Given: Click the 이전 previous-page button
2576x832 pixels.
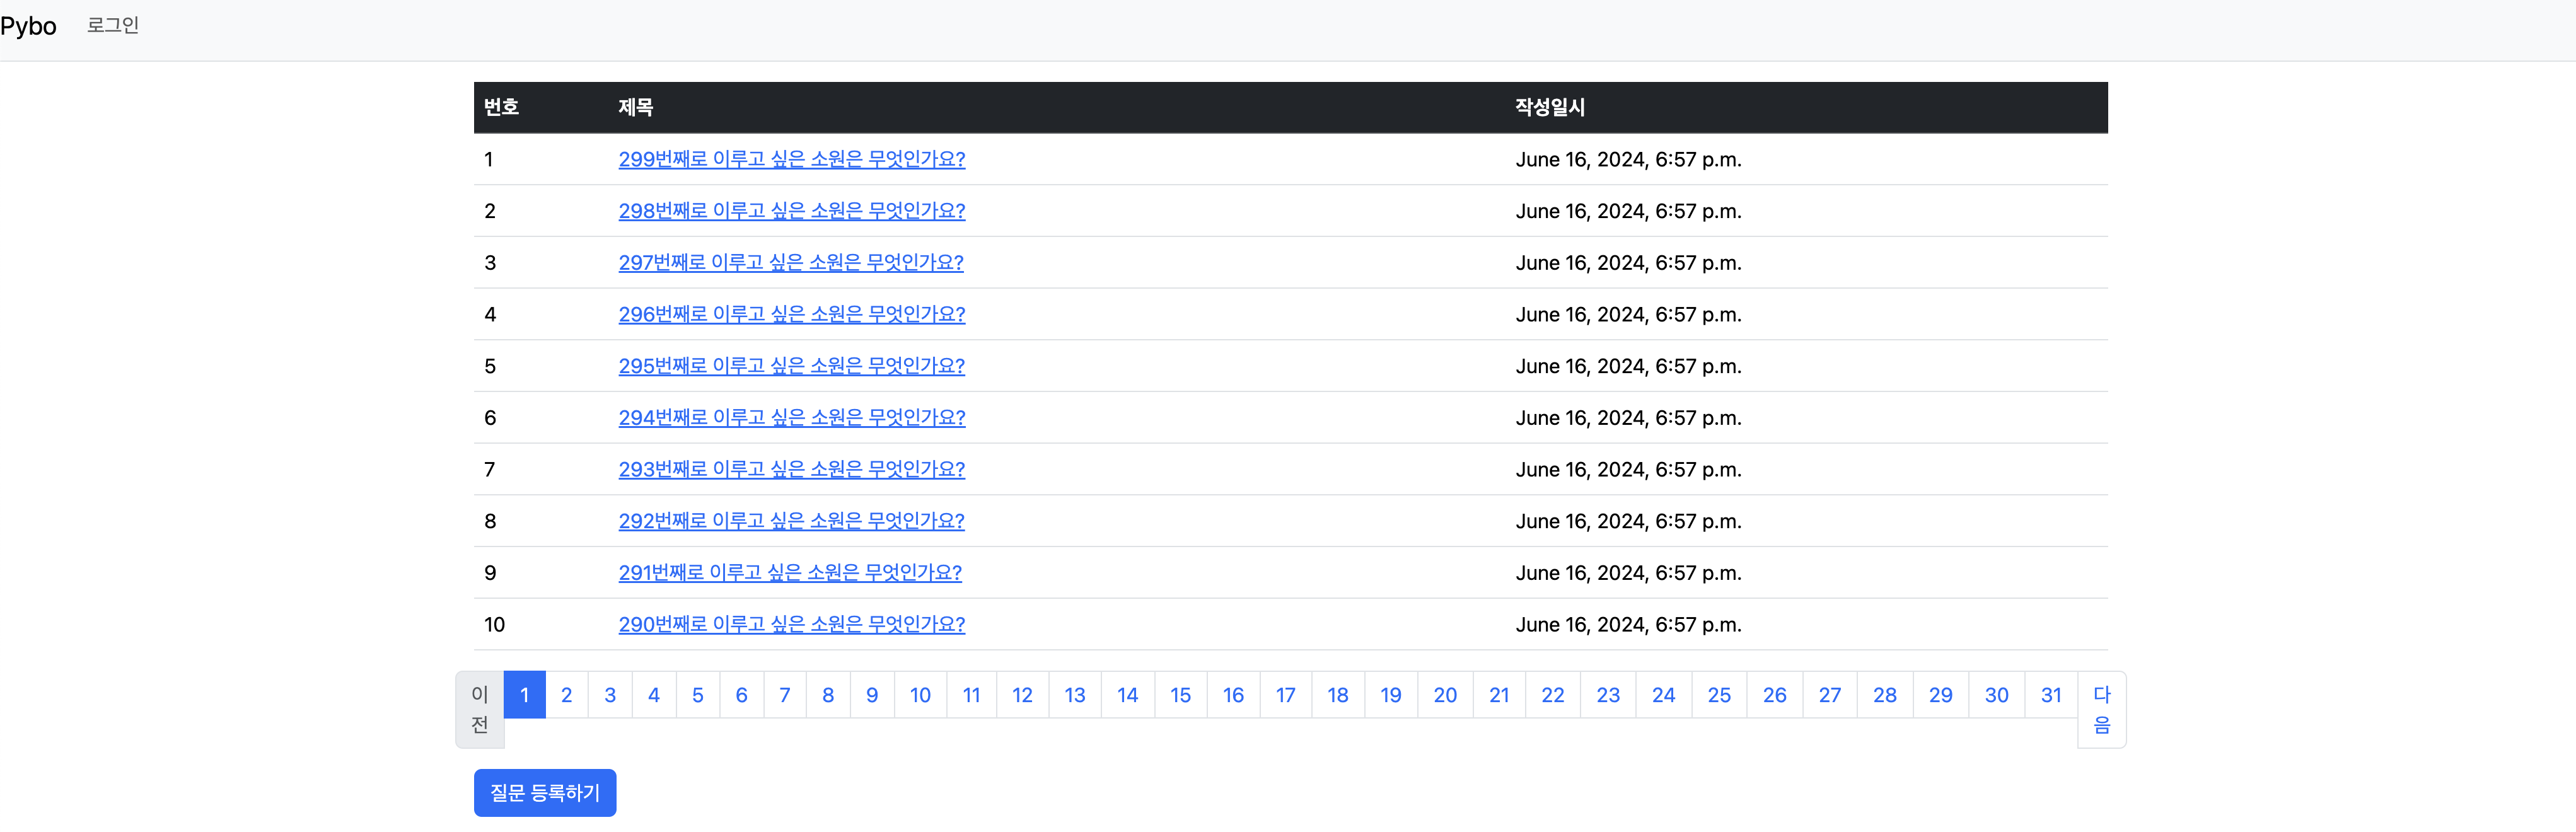Looking at the screenshot, I should (x=480, y=709).
